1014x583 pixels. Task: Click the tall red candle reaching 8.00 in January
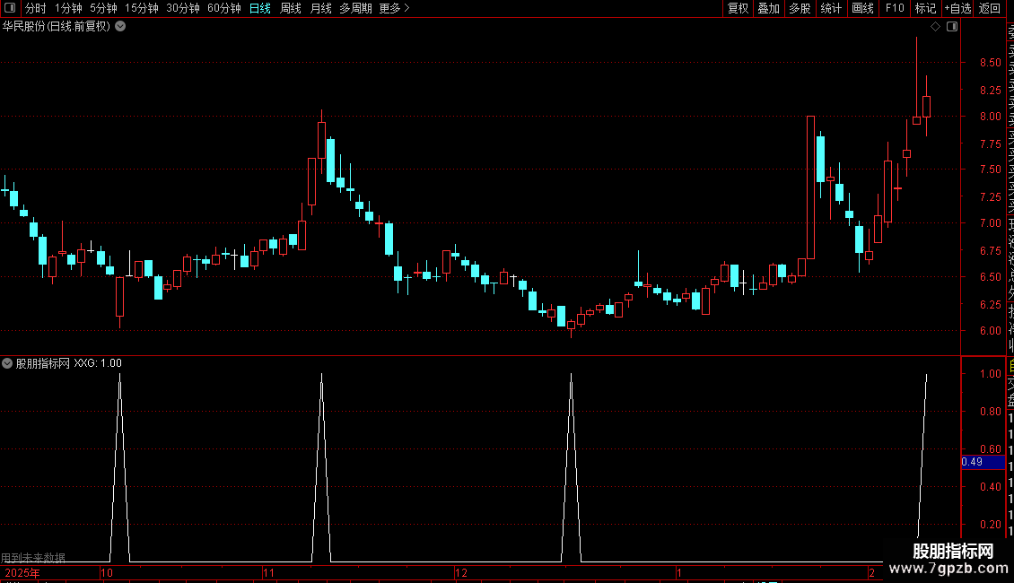click(811, 187)
